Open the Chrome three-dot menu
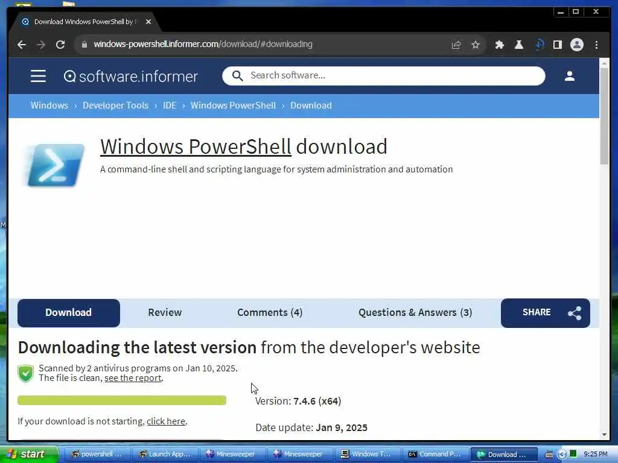Viewport: 618px width, 463px height. pos(596,45)
